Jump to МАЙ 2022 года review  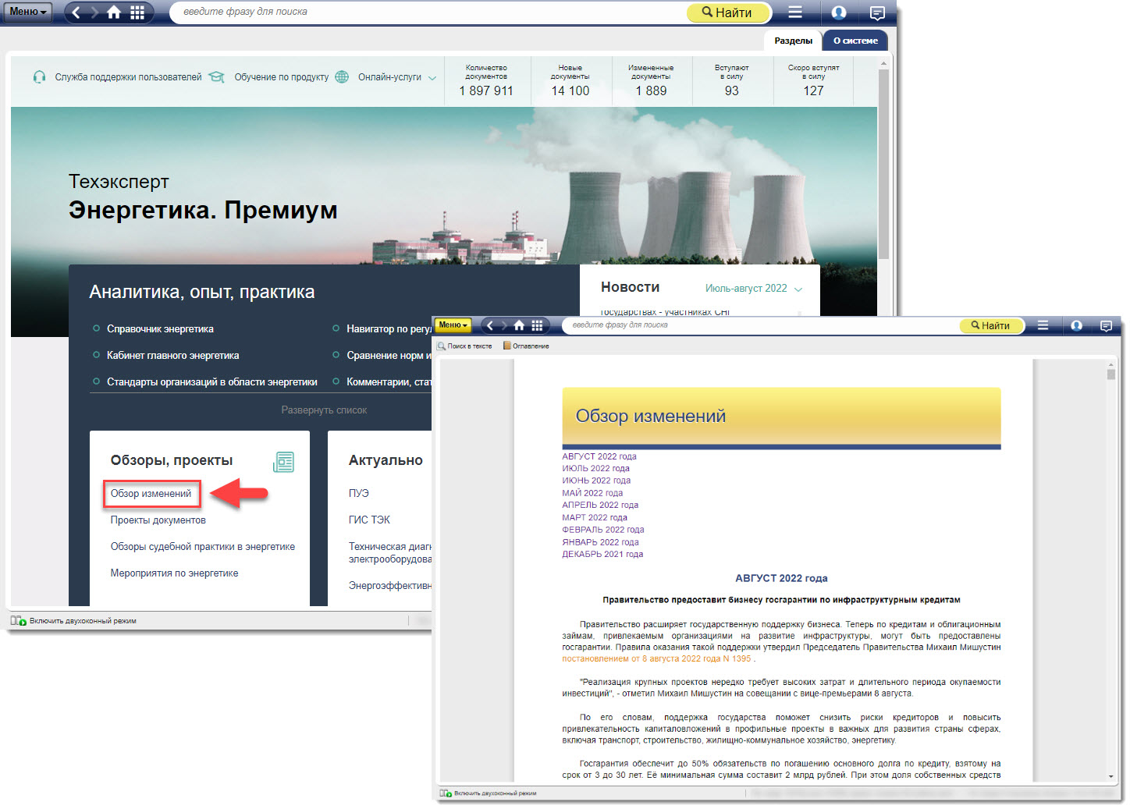(592, 493)
